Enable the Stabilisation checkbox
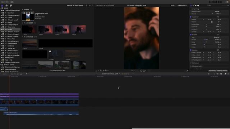 click(x=190, y=63)
